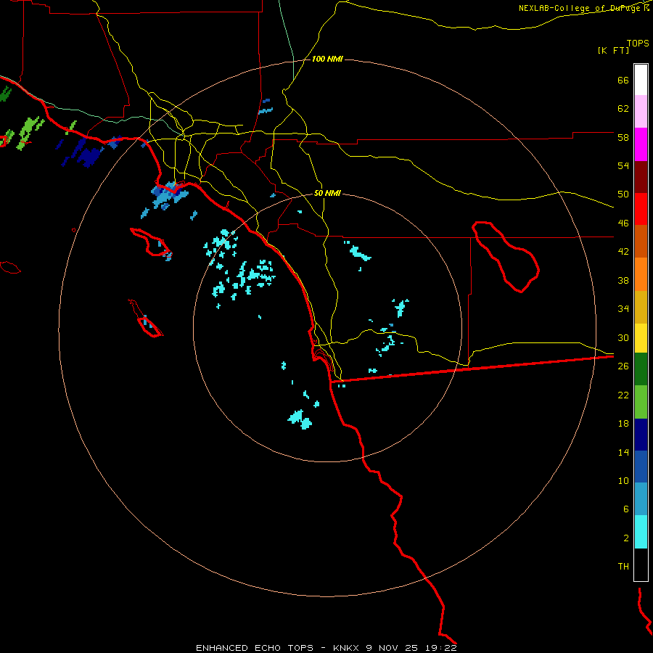Click the 38 value on the legend
The image size is (653, 653).
tap(623, 280)
